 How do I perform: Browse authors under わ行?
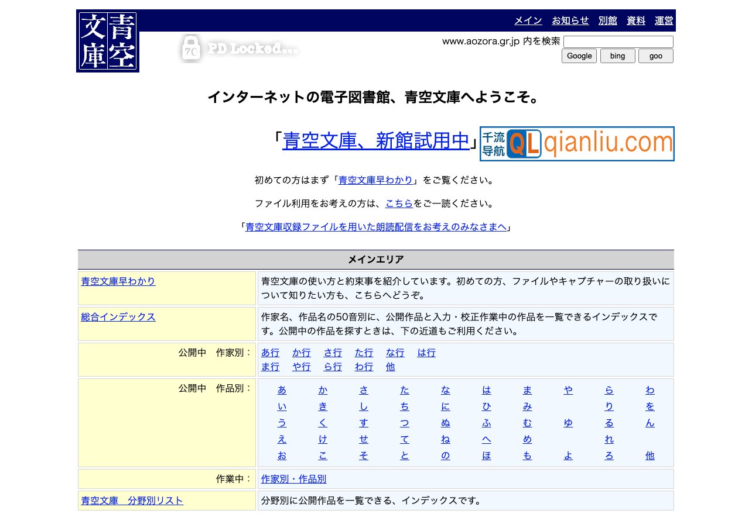tap(364, 367)
